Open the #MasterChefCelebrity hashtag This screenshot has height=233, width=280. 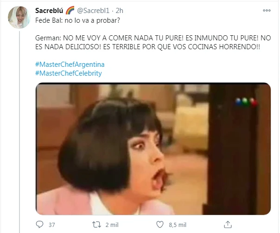(x=69, y=73)
